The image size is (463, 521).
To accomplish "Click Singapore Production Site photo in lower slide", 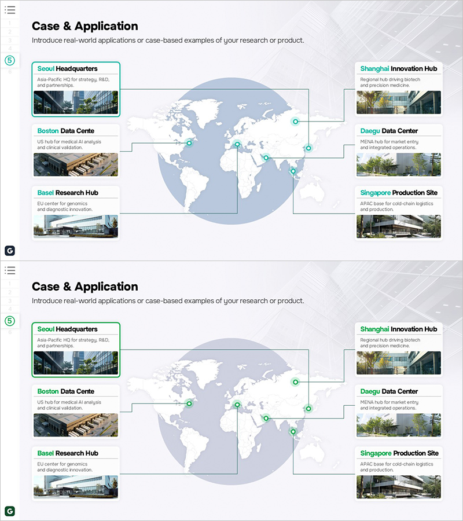I will pyautogui.click(x=399, y=487).
